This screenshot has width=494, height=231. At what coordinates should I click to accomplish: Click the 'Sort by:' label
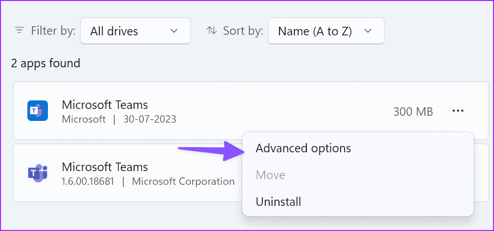tap(243, 31)
